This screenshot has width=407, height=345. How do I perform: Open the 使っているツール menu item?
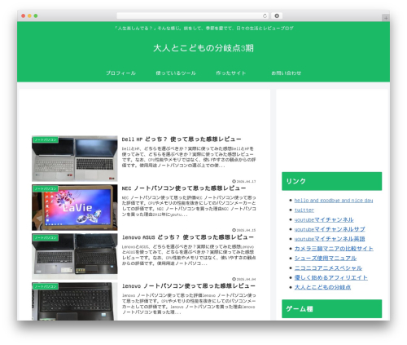click(x=176, y=73)
